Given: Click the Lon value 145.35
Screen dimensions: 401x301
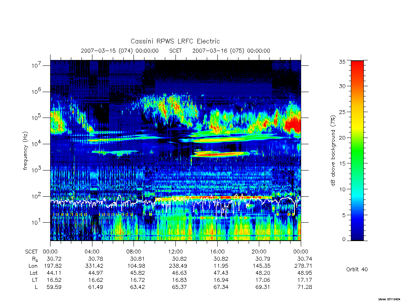Looking at the screenshot, I should pos(261,266).
